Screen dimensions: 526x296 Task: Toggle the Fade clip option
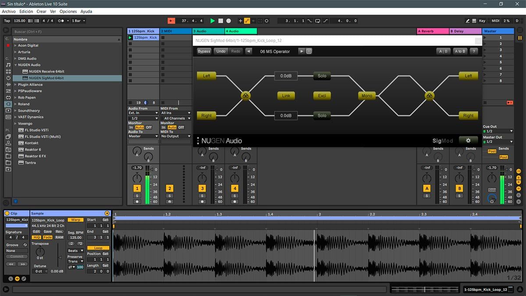click(x=48, y=237)
